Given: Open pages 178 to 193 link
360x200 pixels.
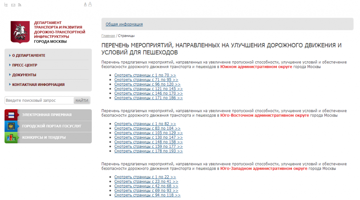Looking at the screenshot, I should tap(149, 151).
